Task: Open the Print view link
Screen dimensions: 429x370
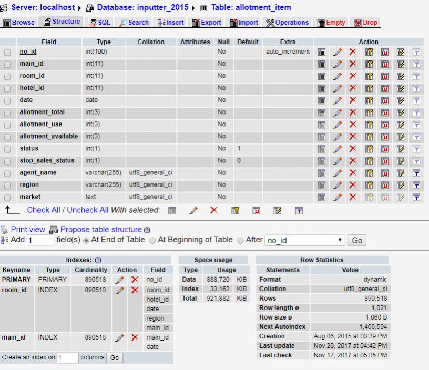Action: click(x=28, y=230)
